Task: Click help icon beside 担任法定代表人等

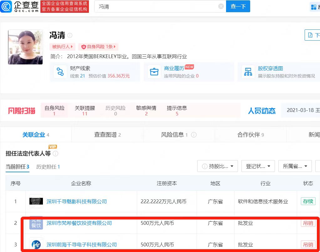Action: click(55, 154)
